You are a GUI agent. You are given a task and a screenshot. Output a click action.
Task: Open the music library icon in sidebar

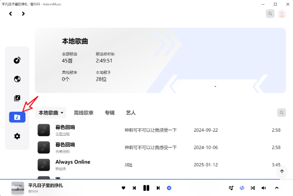[17, 98]
